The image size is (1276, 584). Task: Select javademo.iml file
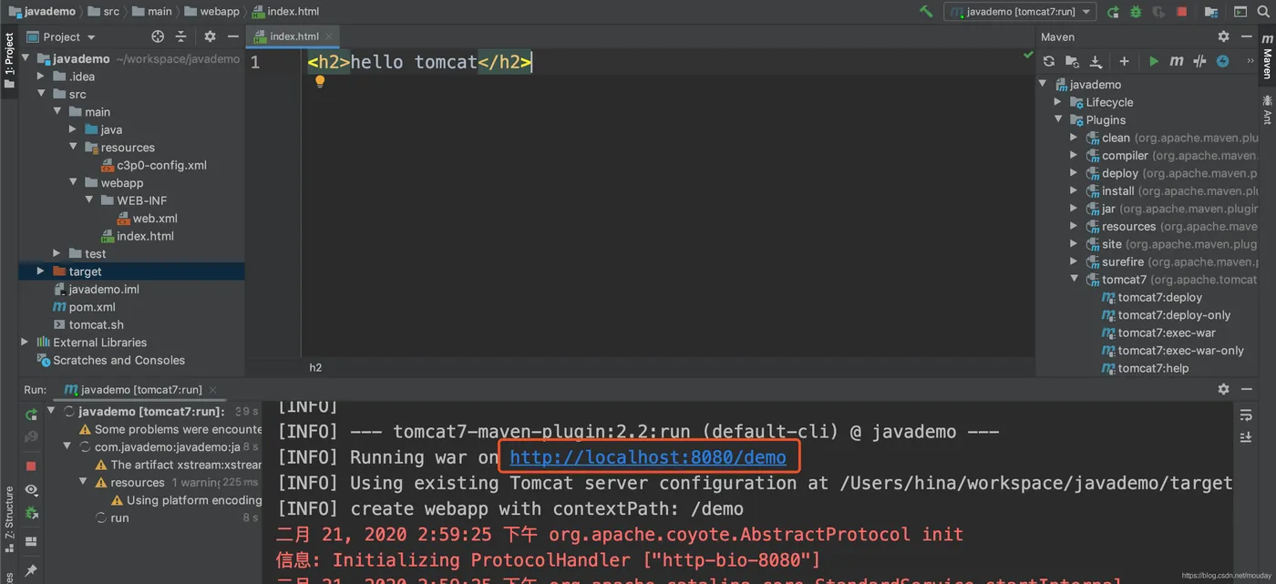point(96,289)
